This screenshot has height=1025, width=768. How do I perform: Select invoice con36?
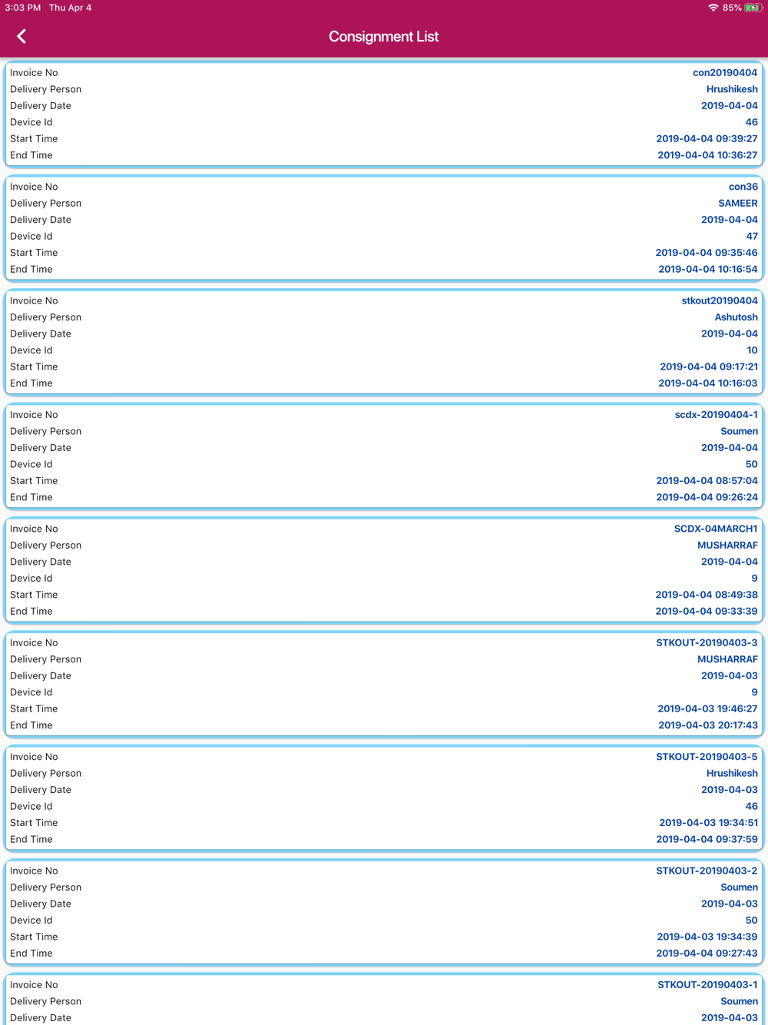(743, 187)
